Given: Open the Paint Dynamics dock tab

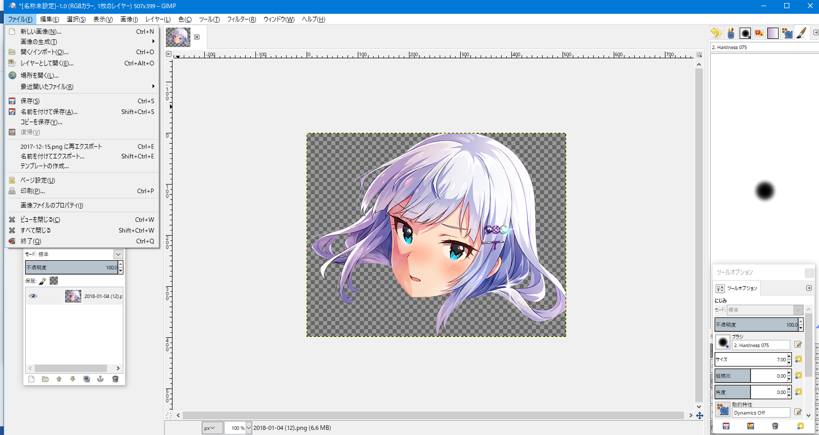Looking at the screenshot, I should [787, 33].
